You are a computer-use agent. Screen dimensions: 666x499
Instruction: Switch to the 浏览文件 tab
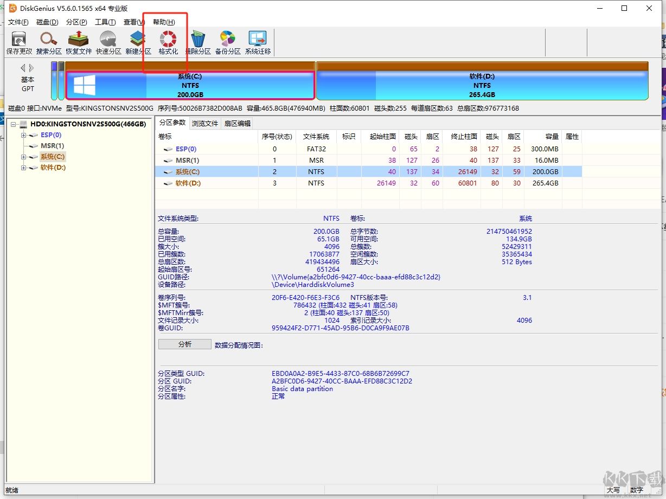click(205, 123)
